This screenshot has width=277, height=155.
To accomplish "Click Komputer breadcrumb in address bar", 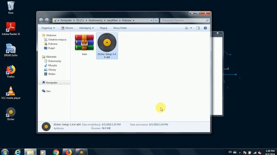I will (66, 20).
